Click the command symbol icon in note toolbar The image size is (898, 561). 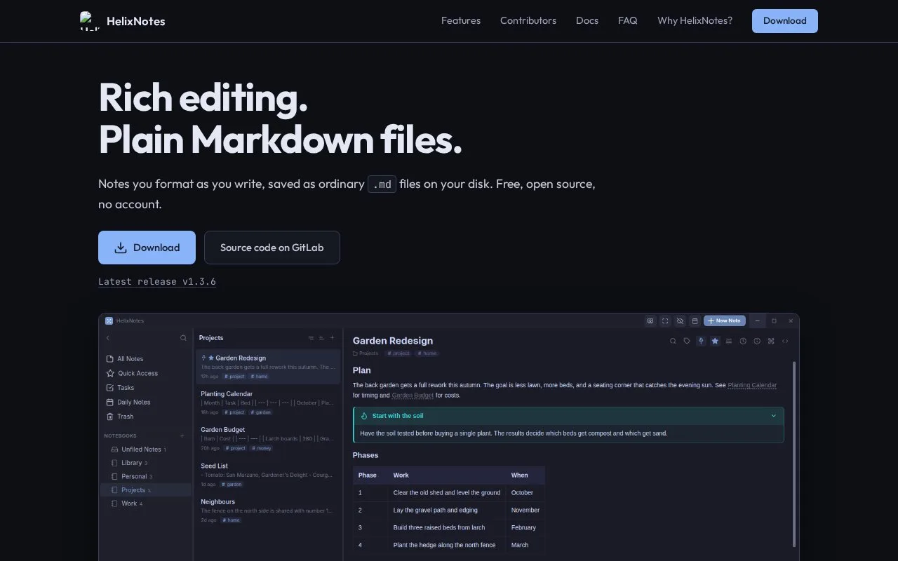(771, 341)
